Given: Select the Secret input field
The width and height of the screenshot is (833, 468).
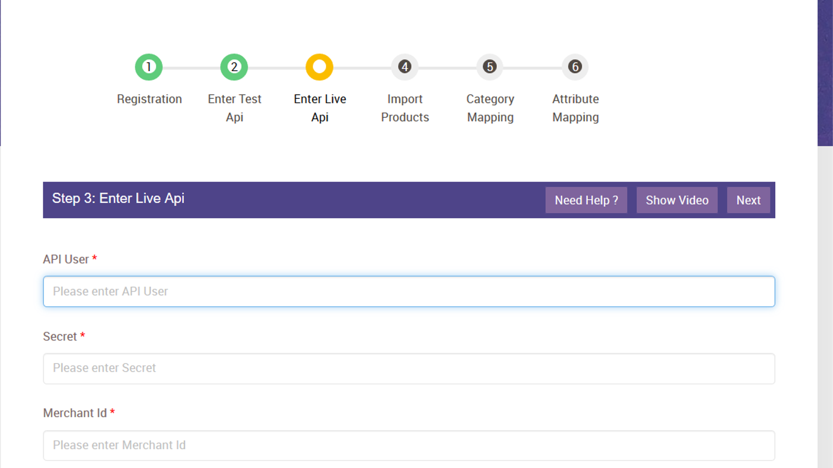Looking at the screenshot, I should pos(409,368).
